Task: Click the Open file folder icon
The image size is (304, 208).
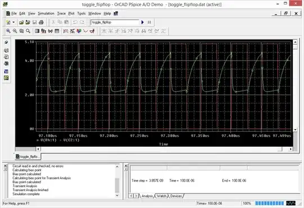Action: click(21, 22)
